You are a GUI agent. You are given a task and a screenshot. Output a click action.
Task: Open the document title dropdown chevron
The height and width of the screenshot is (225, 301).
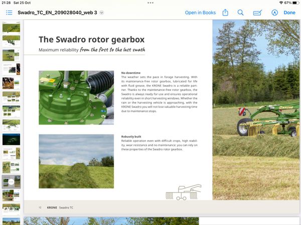pos(102,13)
